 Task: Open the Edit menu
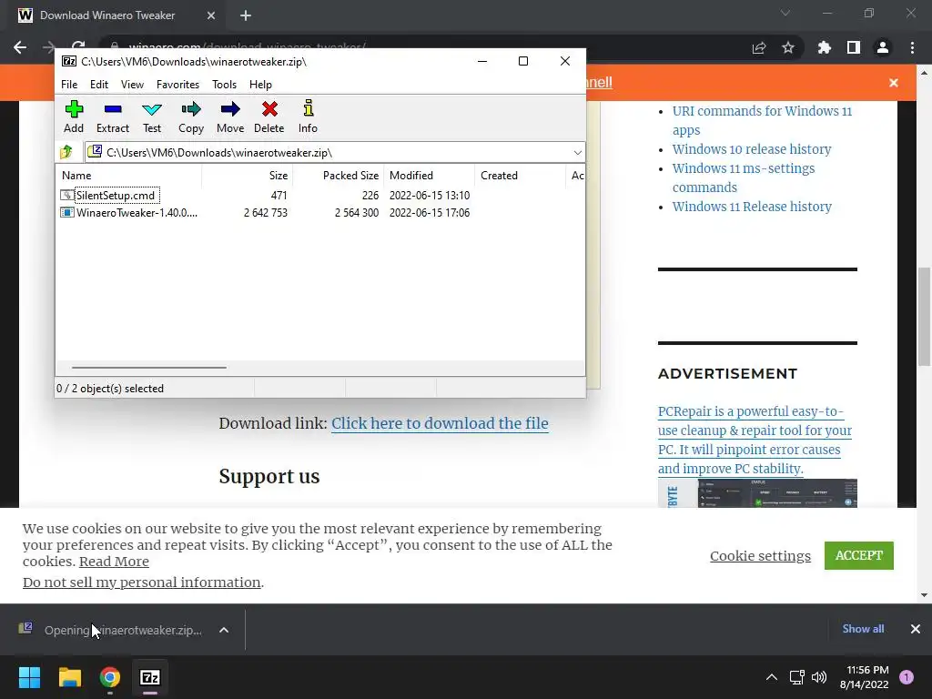(98, 85)
